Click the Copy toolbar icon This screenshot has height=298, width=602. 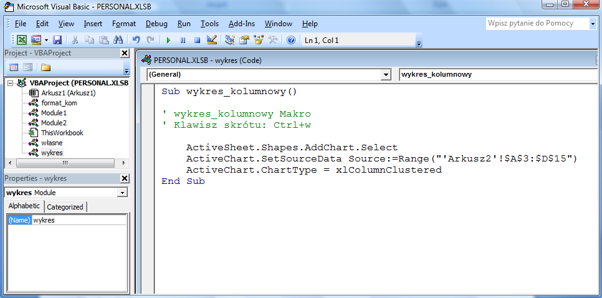tap(90, 40)
